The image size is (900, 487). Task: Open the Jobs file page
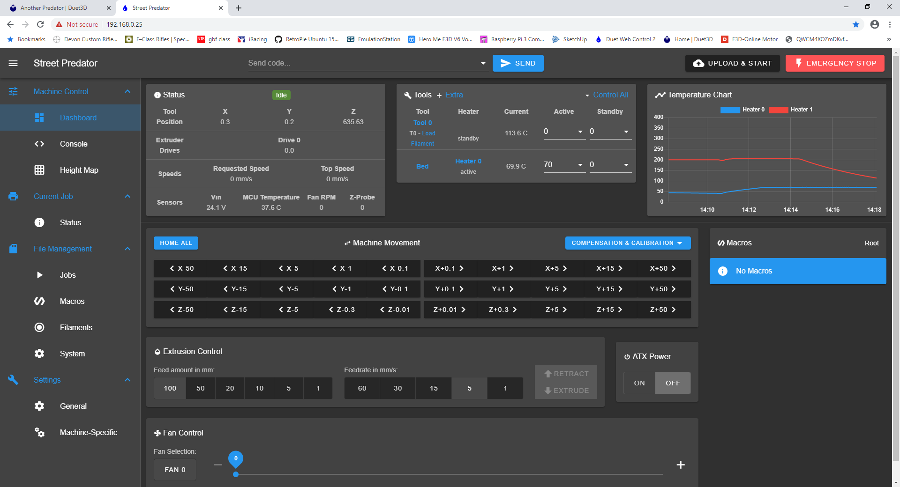coord(70,275)
